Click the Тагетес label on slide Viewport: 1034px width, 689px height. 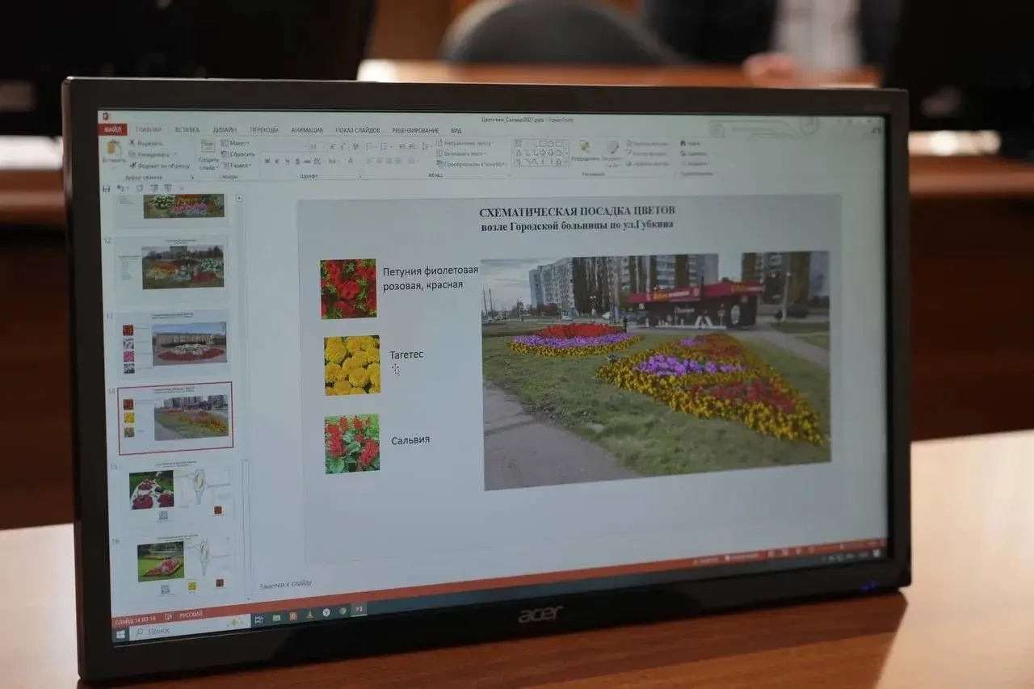point(406,355)
